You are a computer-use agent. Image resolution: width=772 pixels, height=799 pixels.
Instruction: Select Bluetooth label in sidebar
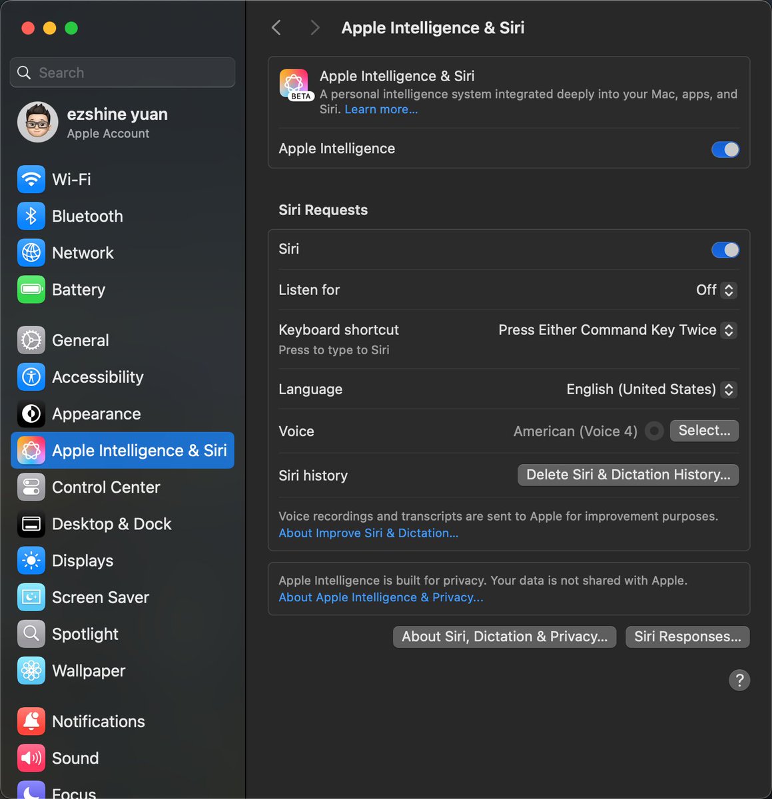pos(87,216)
